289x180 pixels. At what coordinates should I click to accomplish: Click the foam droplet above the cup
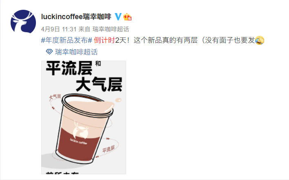pos(118,100)
